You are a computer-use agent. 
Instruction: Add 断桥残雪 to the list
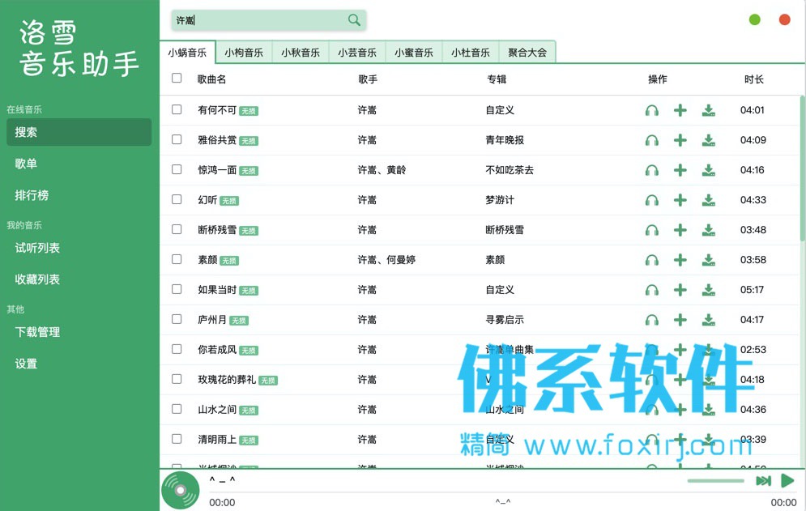680,230
